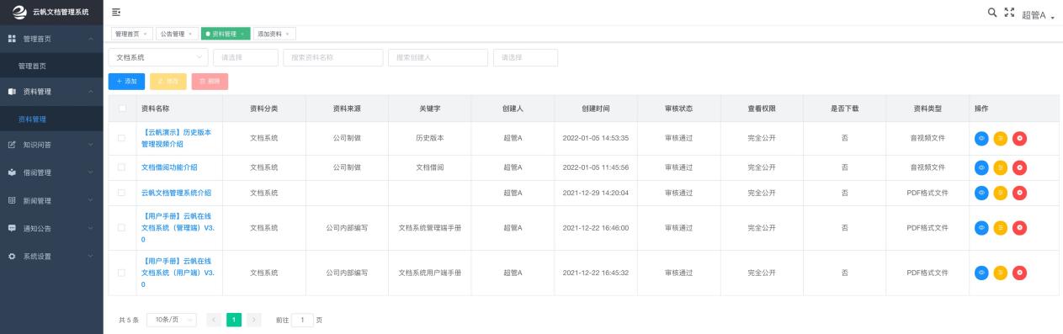
Task: Select page number 1 in pagination
Action: [x=234, y=320]
